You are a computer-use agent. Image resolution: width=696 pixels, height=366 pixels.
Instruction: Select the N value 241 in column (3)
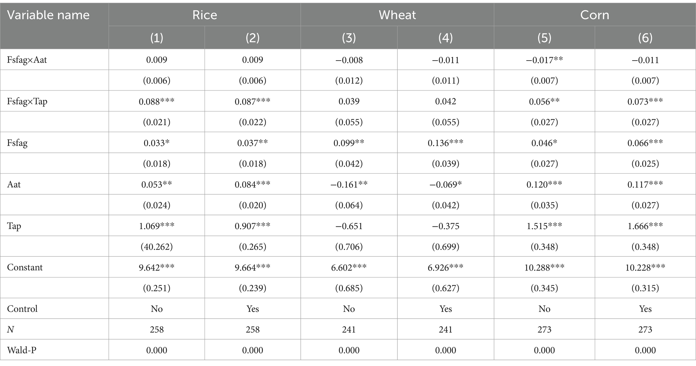click(349, 330)
